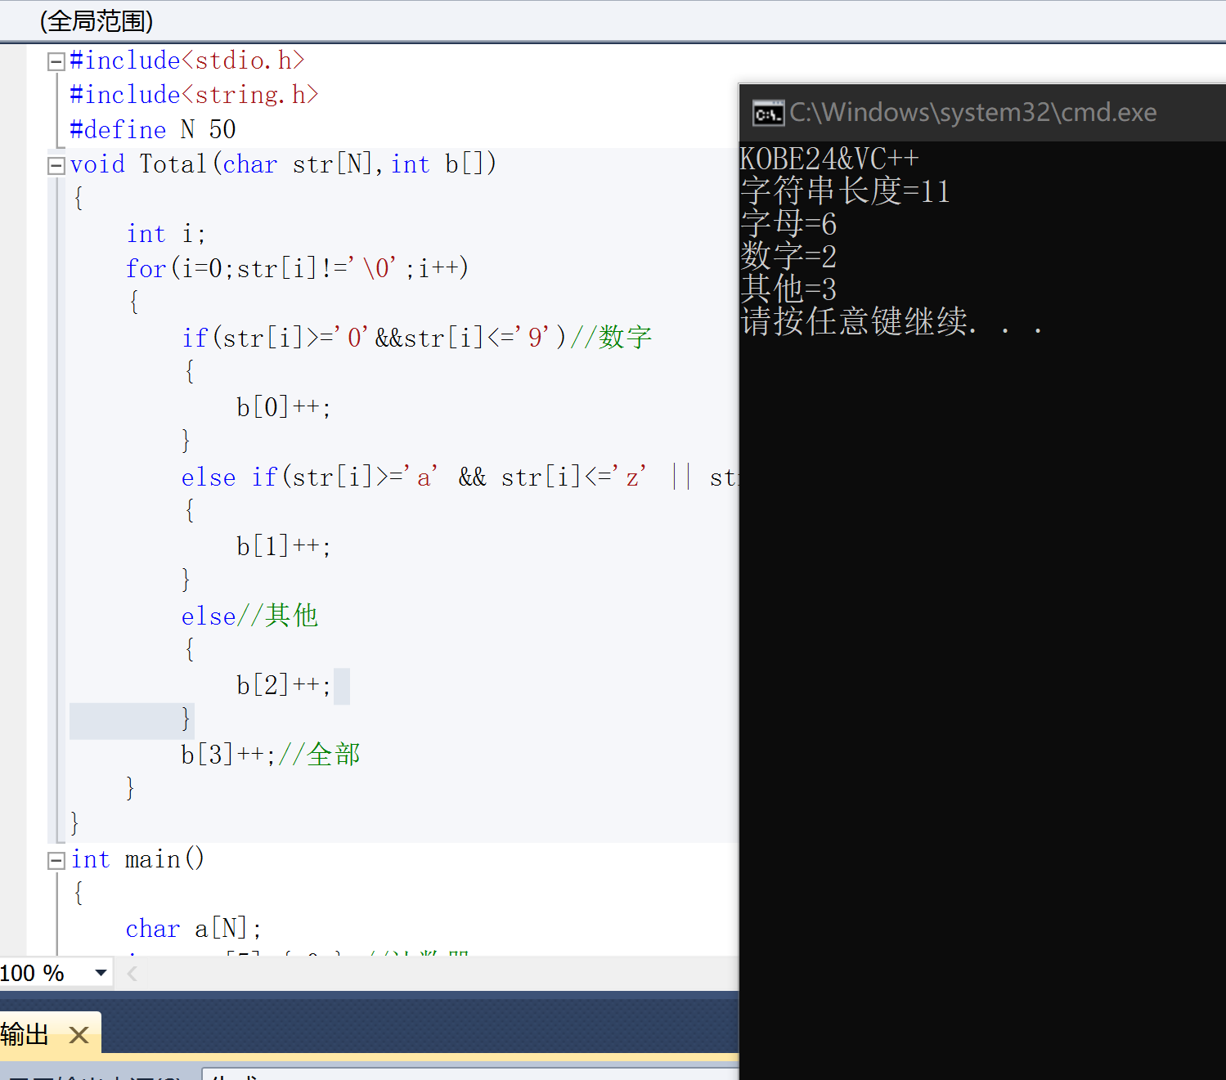
Task: Click the line '#include<string.h>'
Action: (x=194, y=95)
